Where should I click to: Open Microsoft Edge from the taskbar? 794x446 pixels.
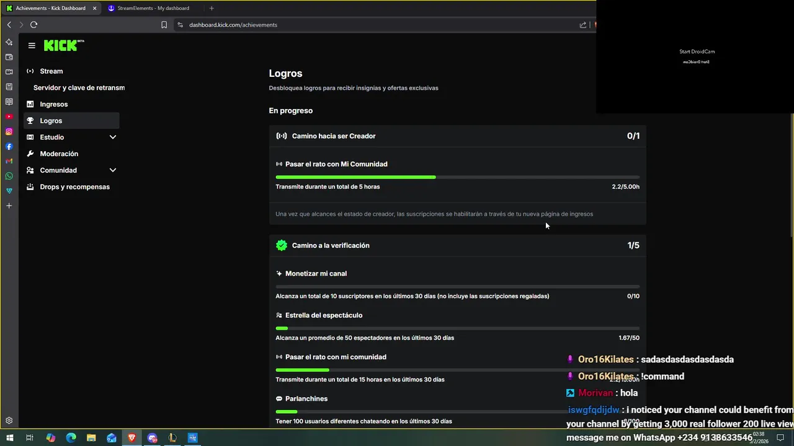click(x=71, y=438)
